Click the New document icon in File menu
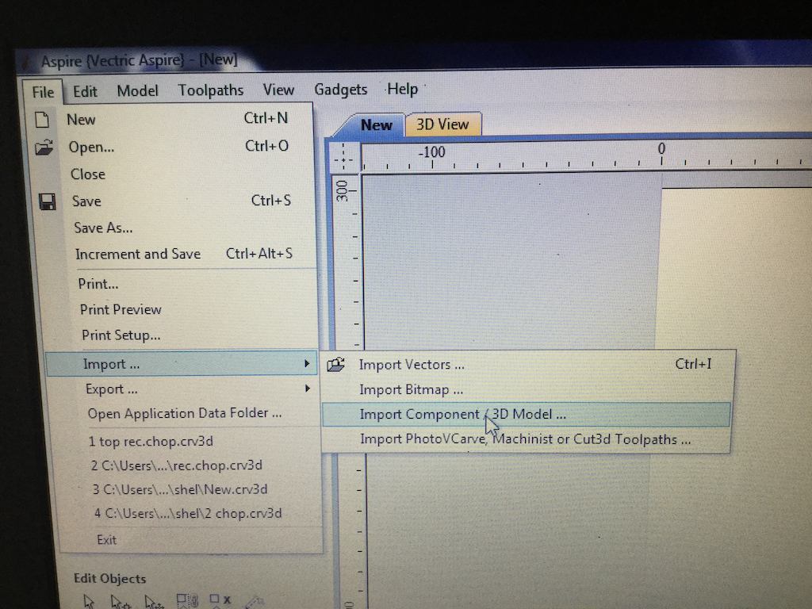The height and width of the screenshot is (609, 812). [x=42, y=120]
